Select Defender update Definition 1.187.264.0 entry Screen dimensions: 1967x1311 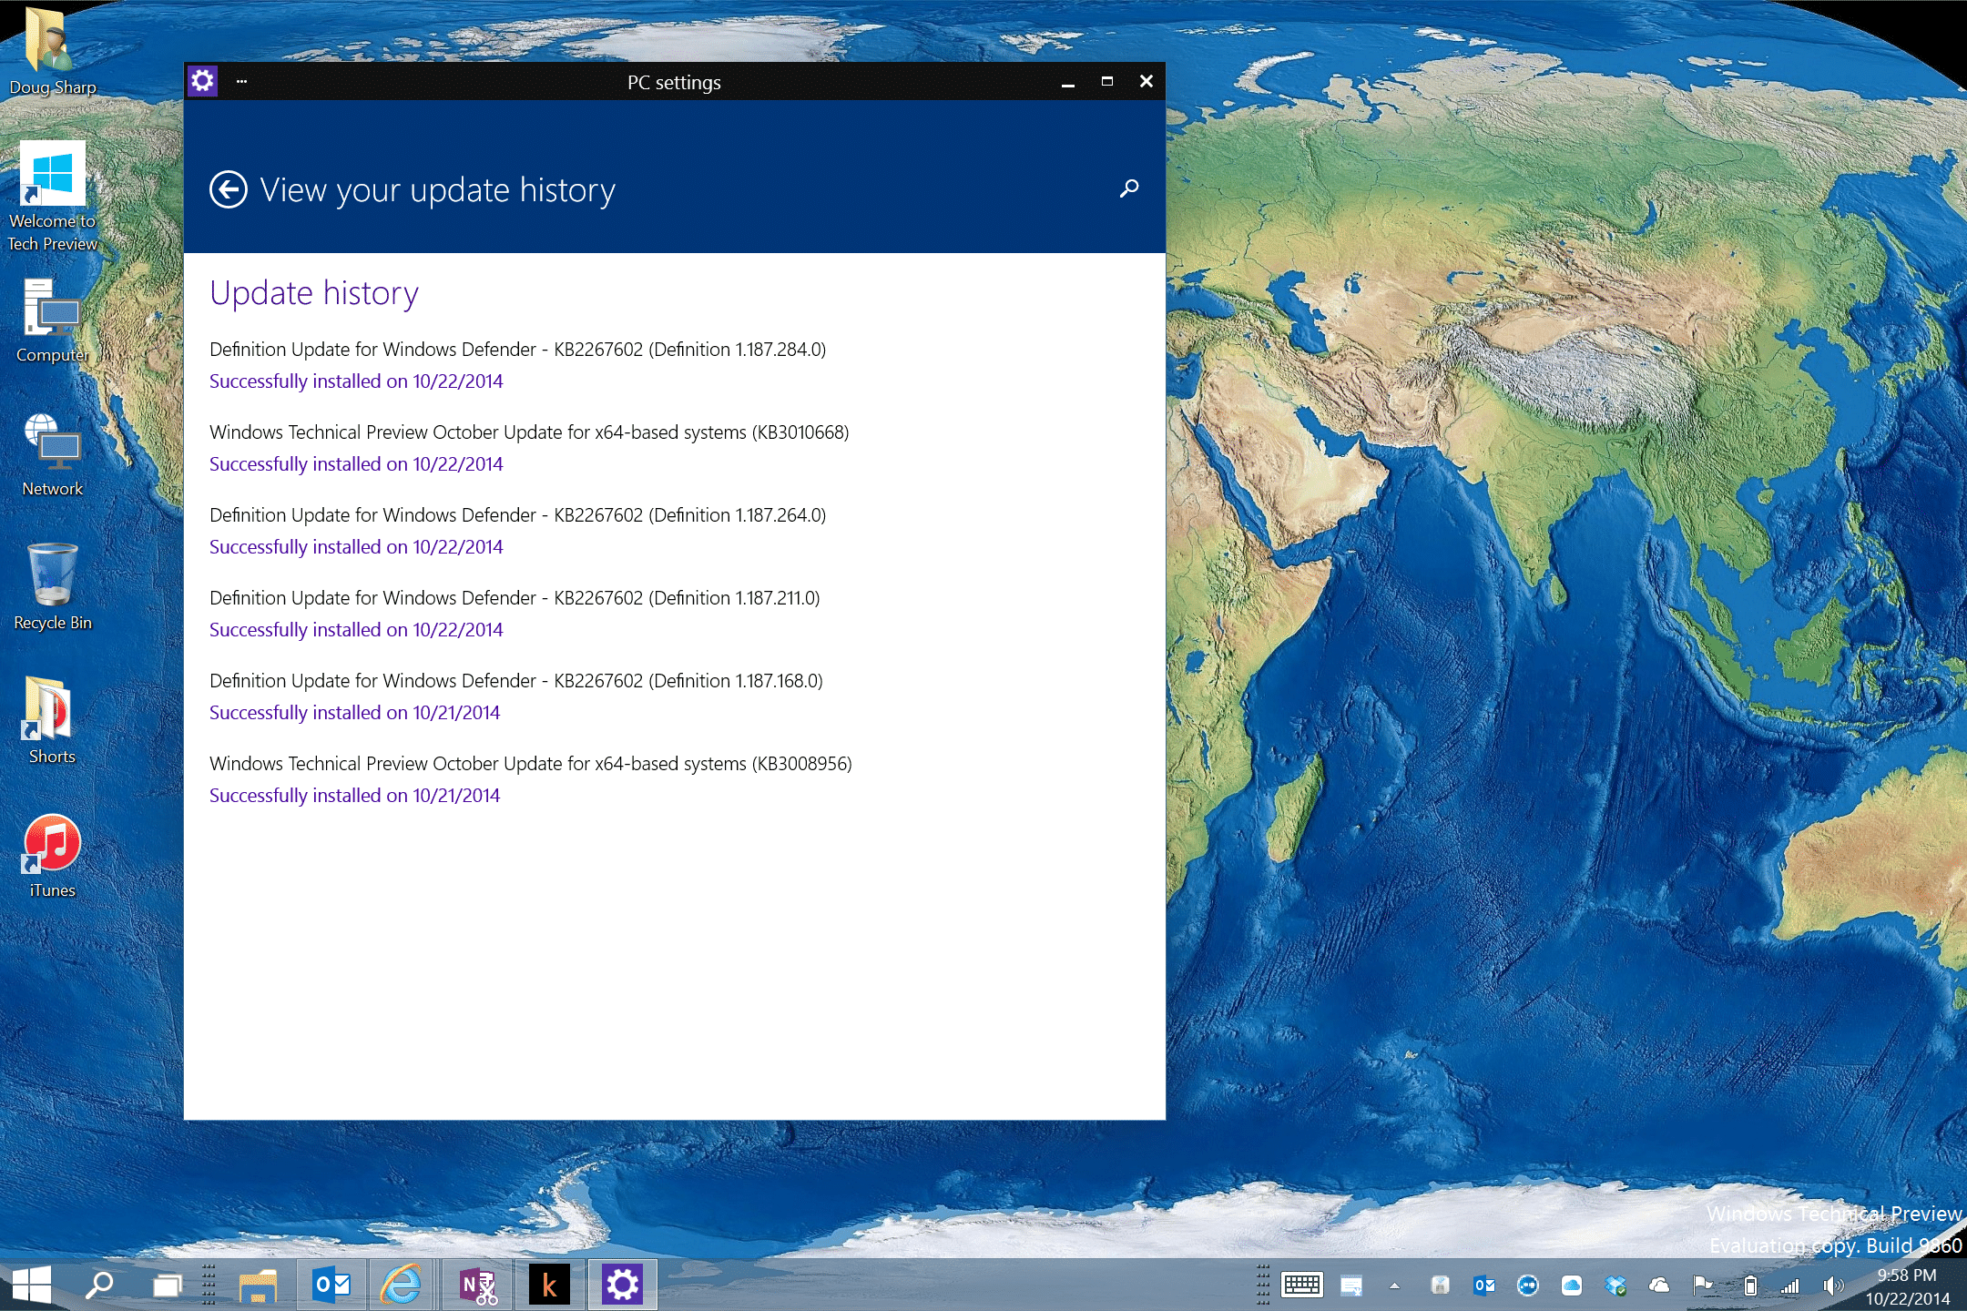click(x=517, y=515)
